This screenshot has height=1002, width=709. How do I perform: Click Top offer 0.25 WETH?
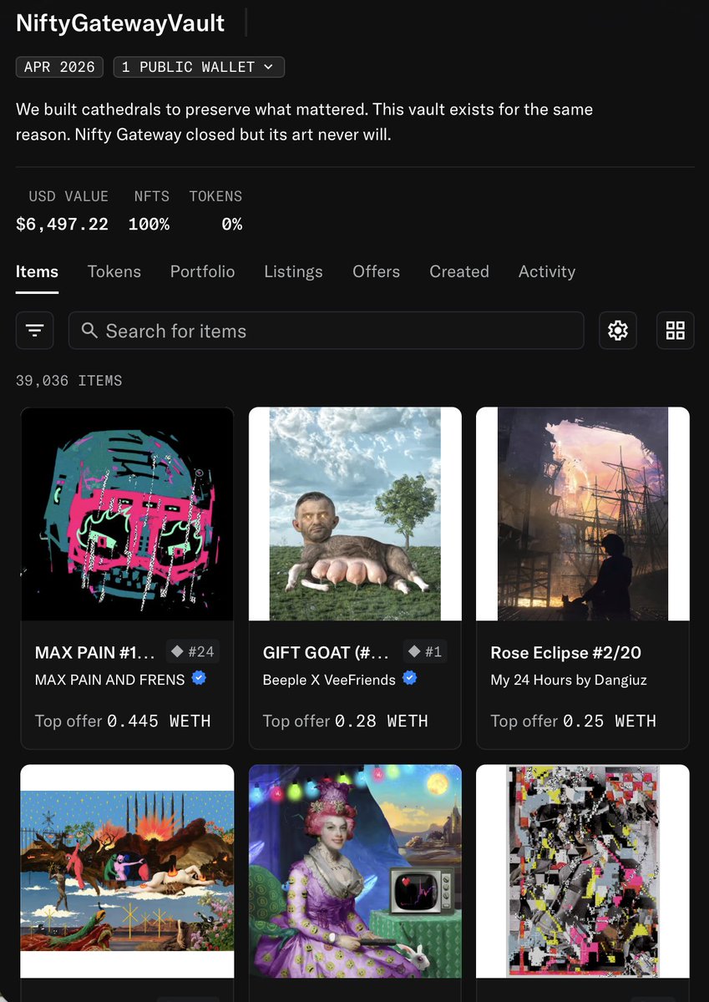(574, 721)
